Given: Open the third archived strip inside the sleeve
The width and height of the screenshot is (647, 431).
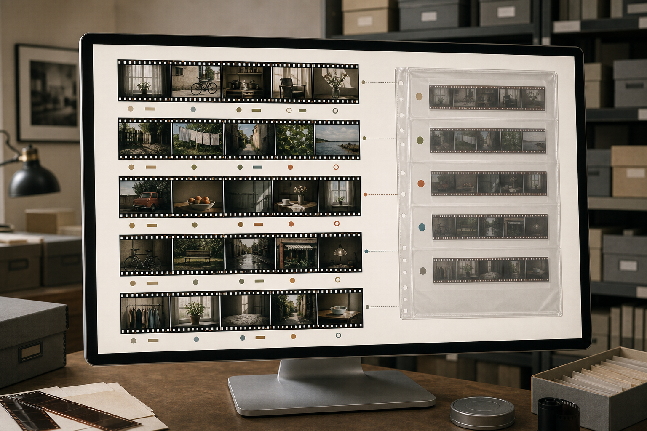Looking at the screenshot, I should pos(489,184).
